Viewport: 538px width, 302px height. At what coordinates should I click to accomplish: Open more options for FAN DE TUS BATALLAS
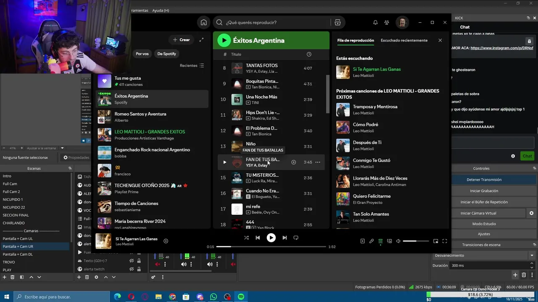(318, 162)
